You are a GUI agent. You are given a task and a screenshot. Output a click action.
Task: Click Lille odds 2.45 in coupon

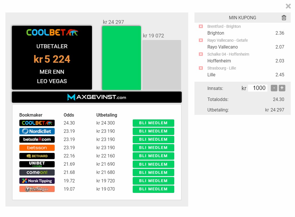tap(280, 75)
